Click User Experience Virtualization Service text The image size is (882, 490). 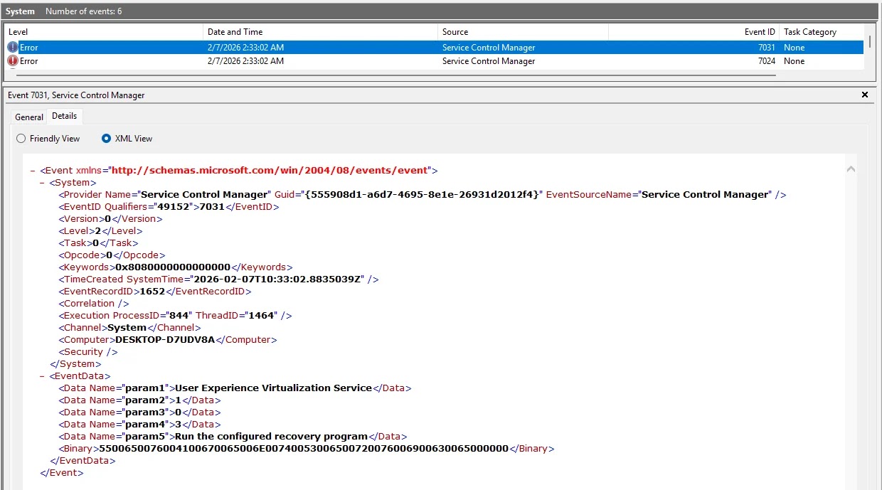click(x=273, y=388)
